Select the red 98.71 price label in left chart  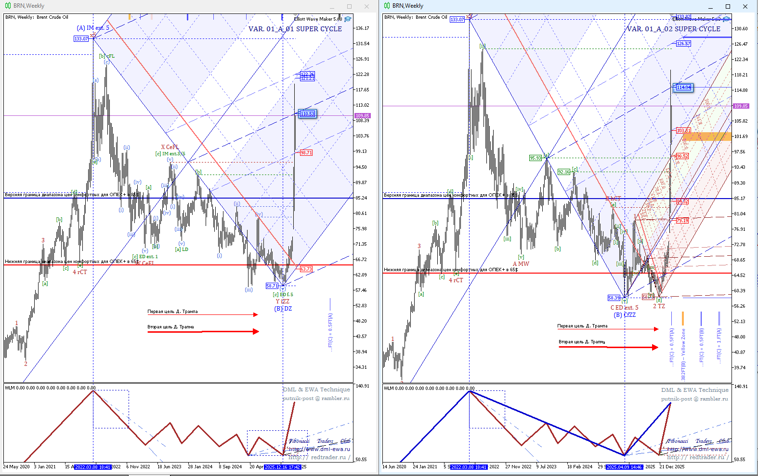coord(306,153)
